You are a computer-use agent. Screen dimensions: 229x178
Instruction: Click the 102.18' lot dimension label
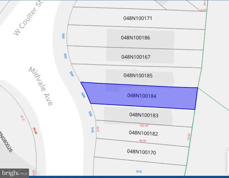(144, 125)
